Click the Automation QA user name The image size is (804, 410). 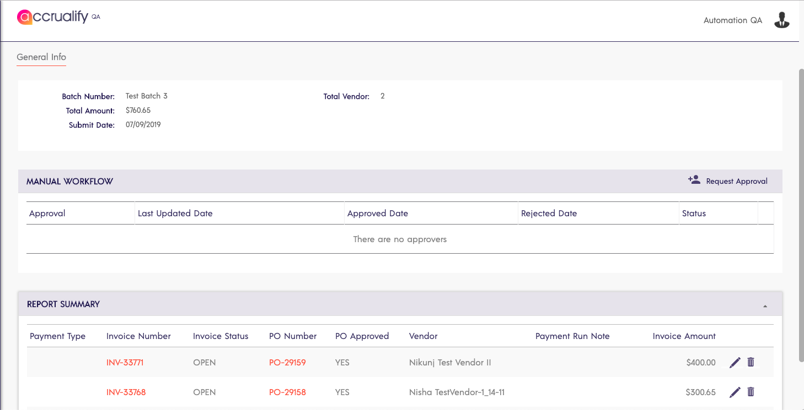click(x=733, y=20)
